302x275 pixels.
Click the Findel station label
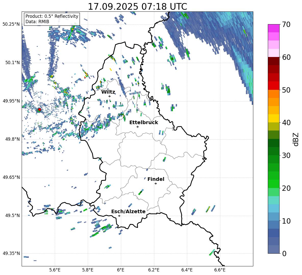pyautogui.click(x=156, y=179)
